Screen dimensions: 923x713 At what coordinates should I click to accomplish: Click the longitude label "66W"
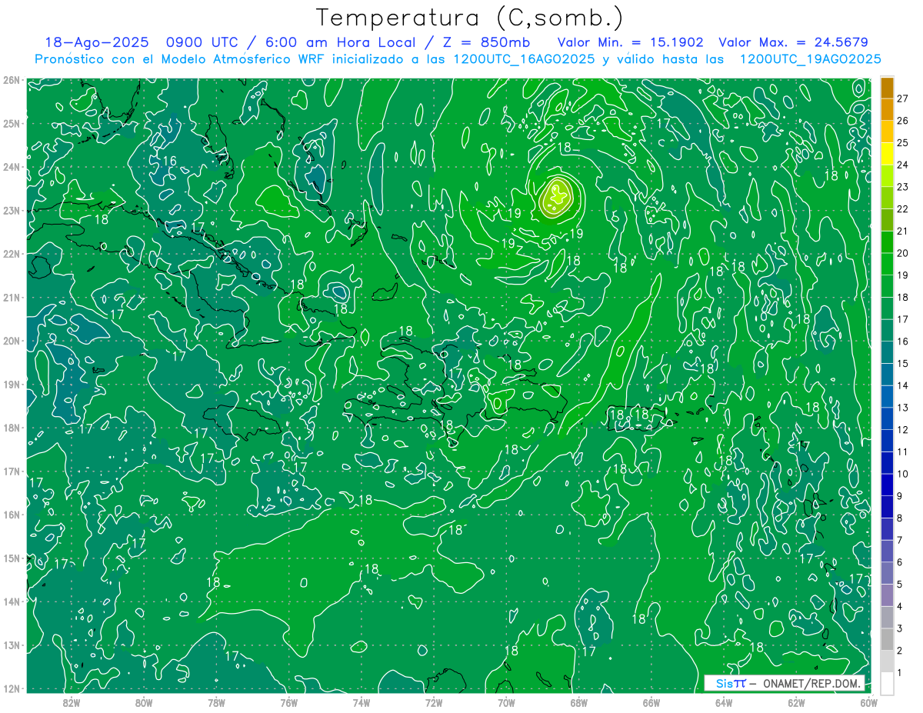click(x=651, y=703)
